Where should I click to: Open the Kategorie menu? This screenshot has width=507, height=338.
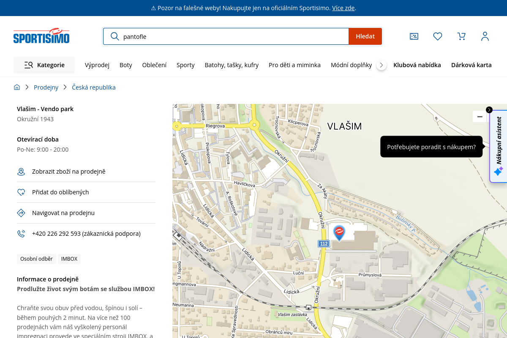(x=44, y=65)
